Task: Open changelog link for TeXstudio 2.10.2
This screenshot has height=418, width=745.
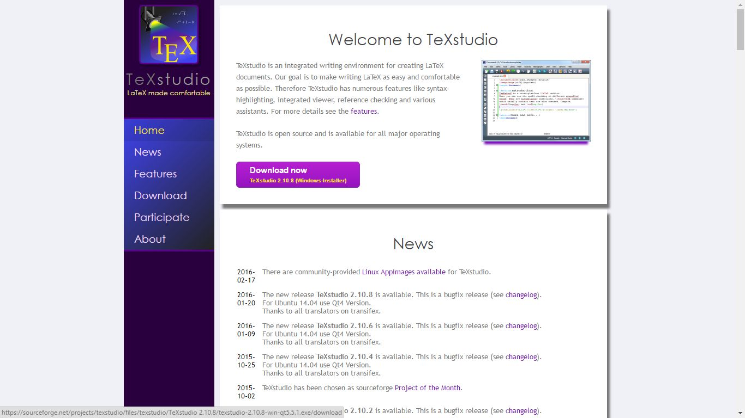Action: tap(521, 410)
